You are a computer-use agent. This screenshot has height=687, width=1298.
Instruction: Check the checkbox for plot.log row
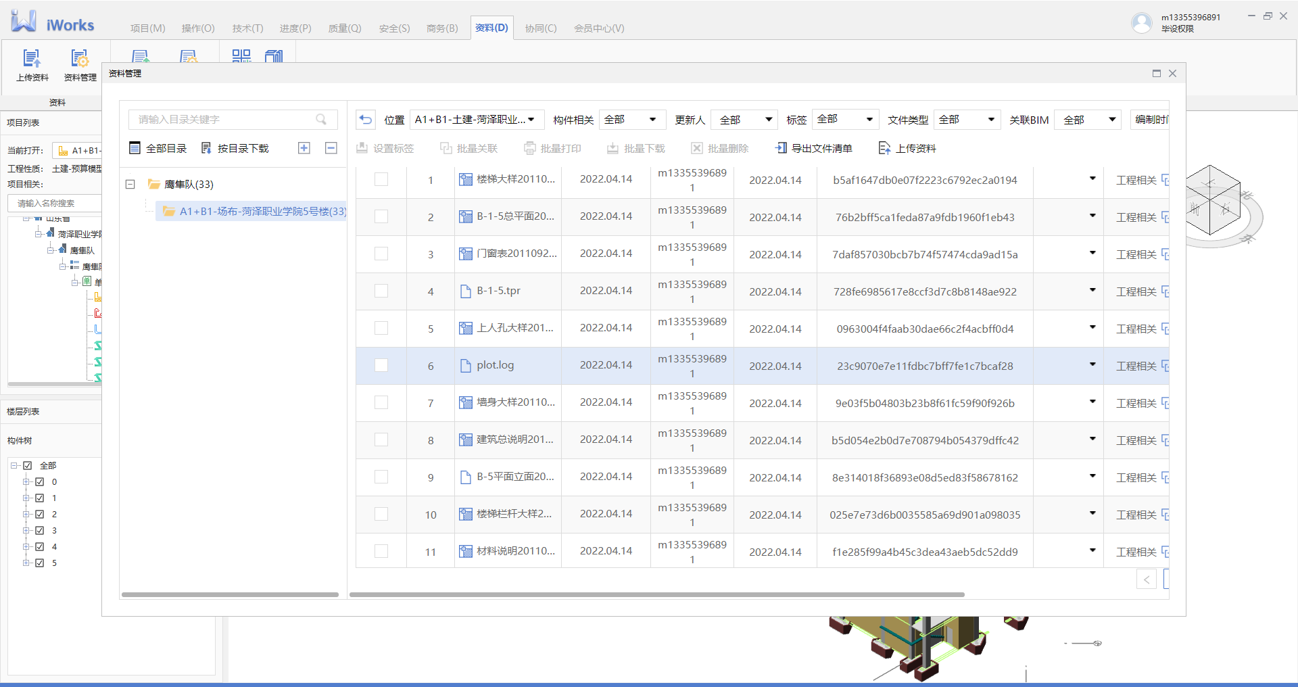point(381,365)
